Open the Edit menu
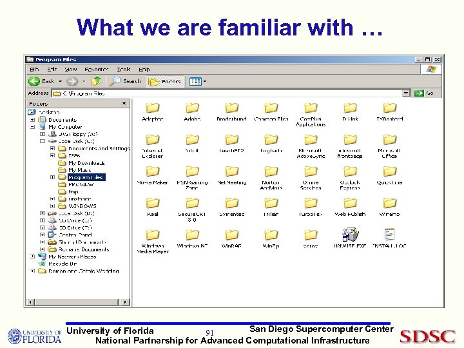This screenshot has height=348, width=464. pyautogui.click(x=52, y=69)
